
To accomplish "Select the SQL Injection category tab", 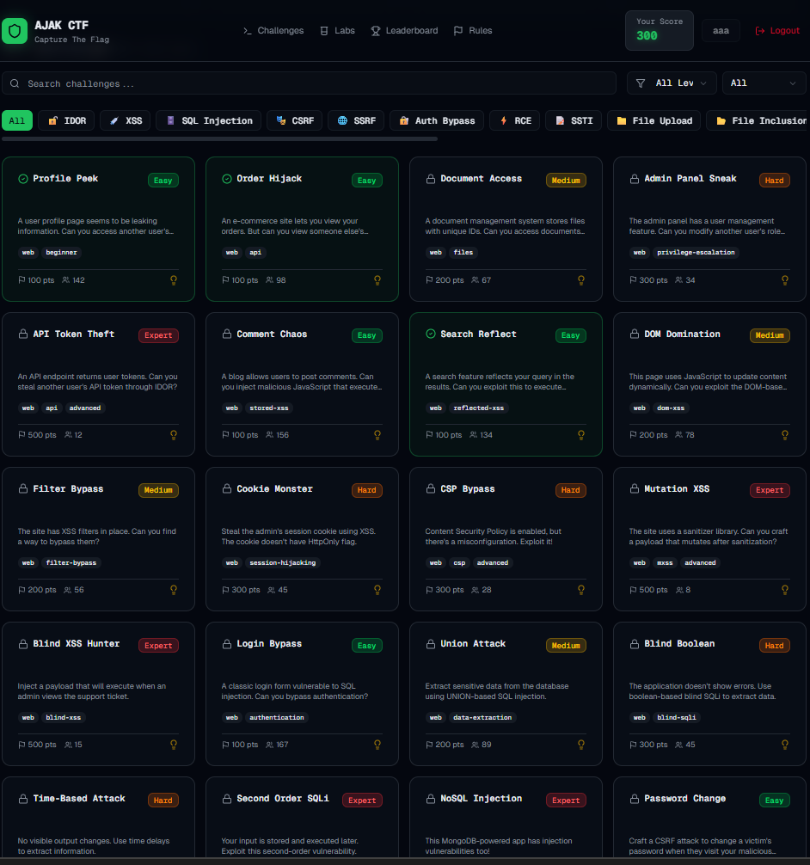I will [x=209, y=121].
